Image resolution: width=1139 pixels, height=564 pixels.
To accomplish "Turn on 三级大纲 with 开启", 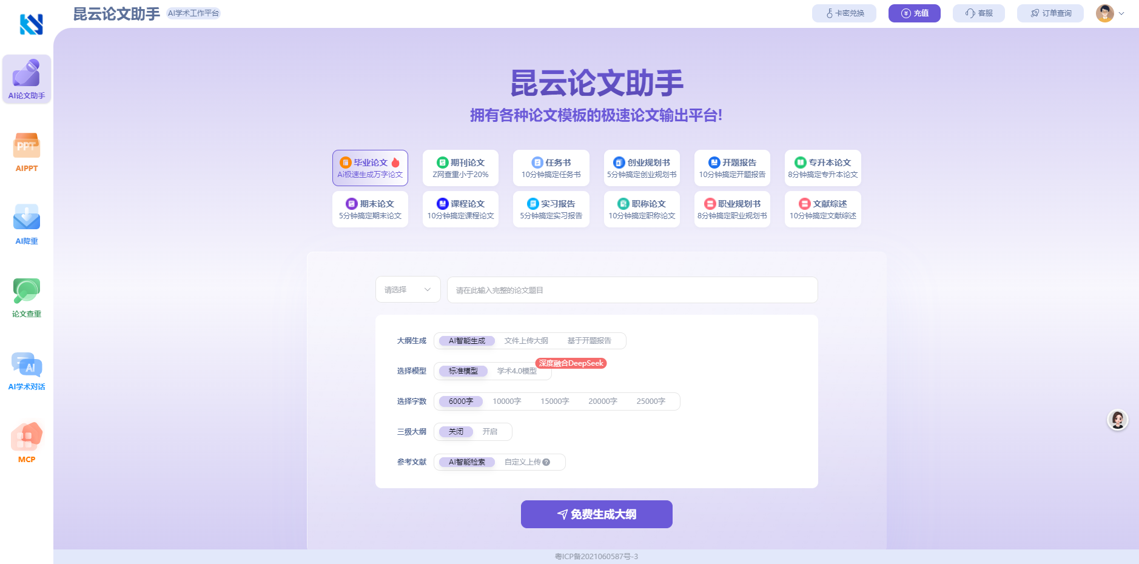I will click(489, 432).
